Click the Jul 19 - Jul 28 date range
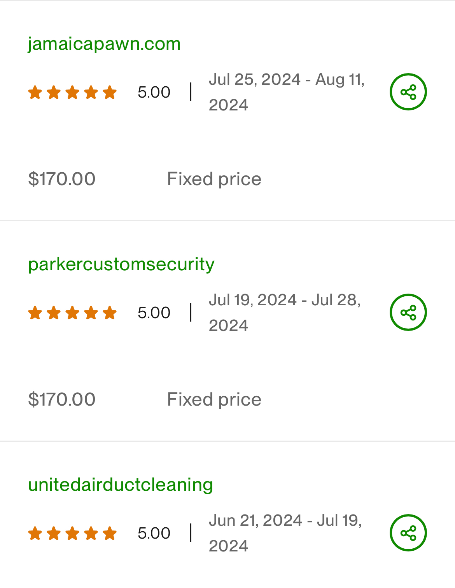The width and height of the screenshot is (455, 588). coord(285,313)
